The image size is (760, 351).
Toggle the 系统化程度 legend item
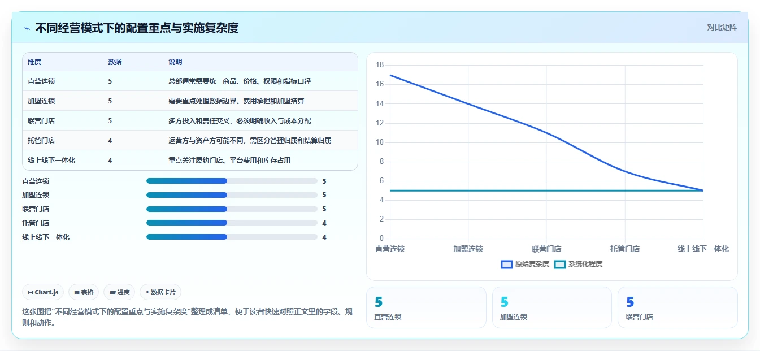[578, 264]
